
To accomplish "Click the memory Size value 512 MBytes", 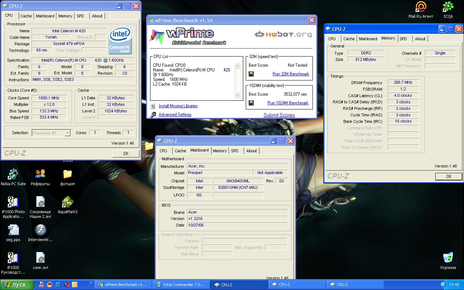I will click(366, 59).
